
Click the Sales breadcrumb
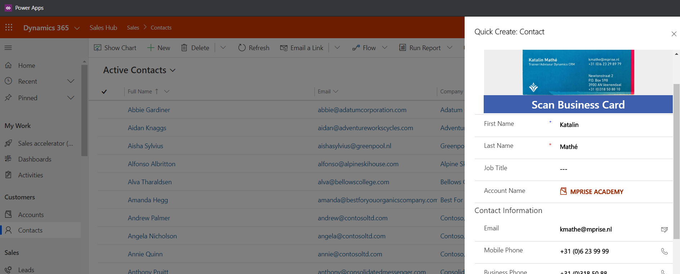(133, 28)
